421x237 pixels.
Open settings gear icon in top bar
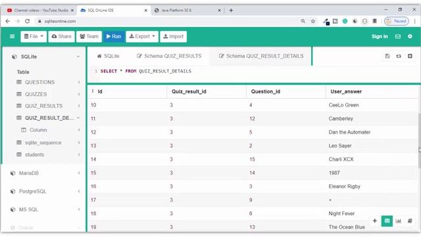coord(410,36)
